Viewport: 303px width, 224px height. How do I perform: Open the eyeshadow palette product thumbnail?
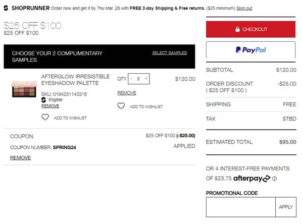[x=24, y=89]
